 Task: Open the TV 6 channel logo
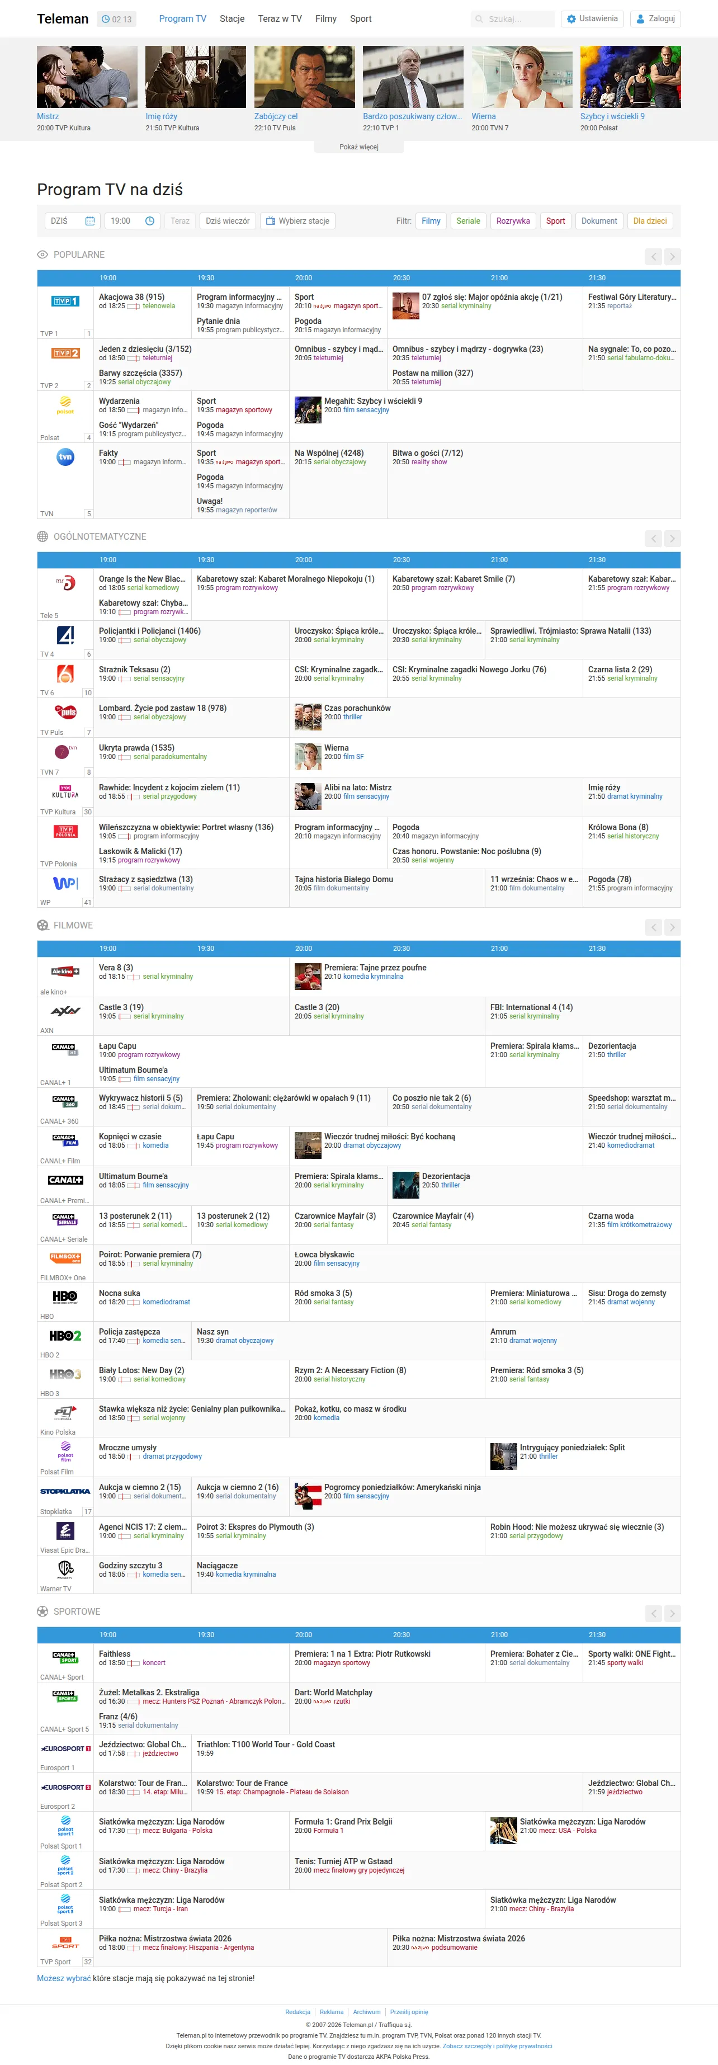pyautogui.click(x=65, y=673)
